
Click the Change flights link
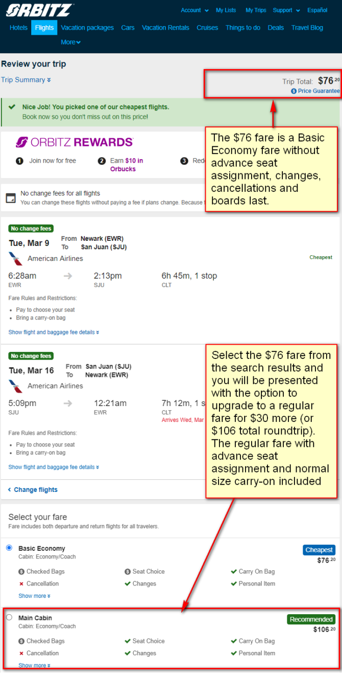(x=33, y=489)
